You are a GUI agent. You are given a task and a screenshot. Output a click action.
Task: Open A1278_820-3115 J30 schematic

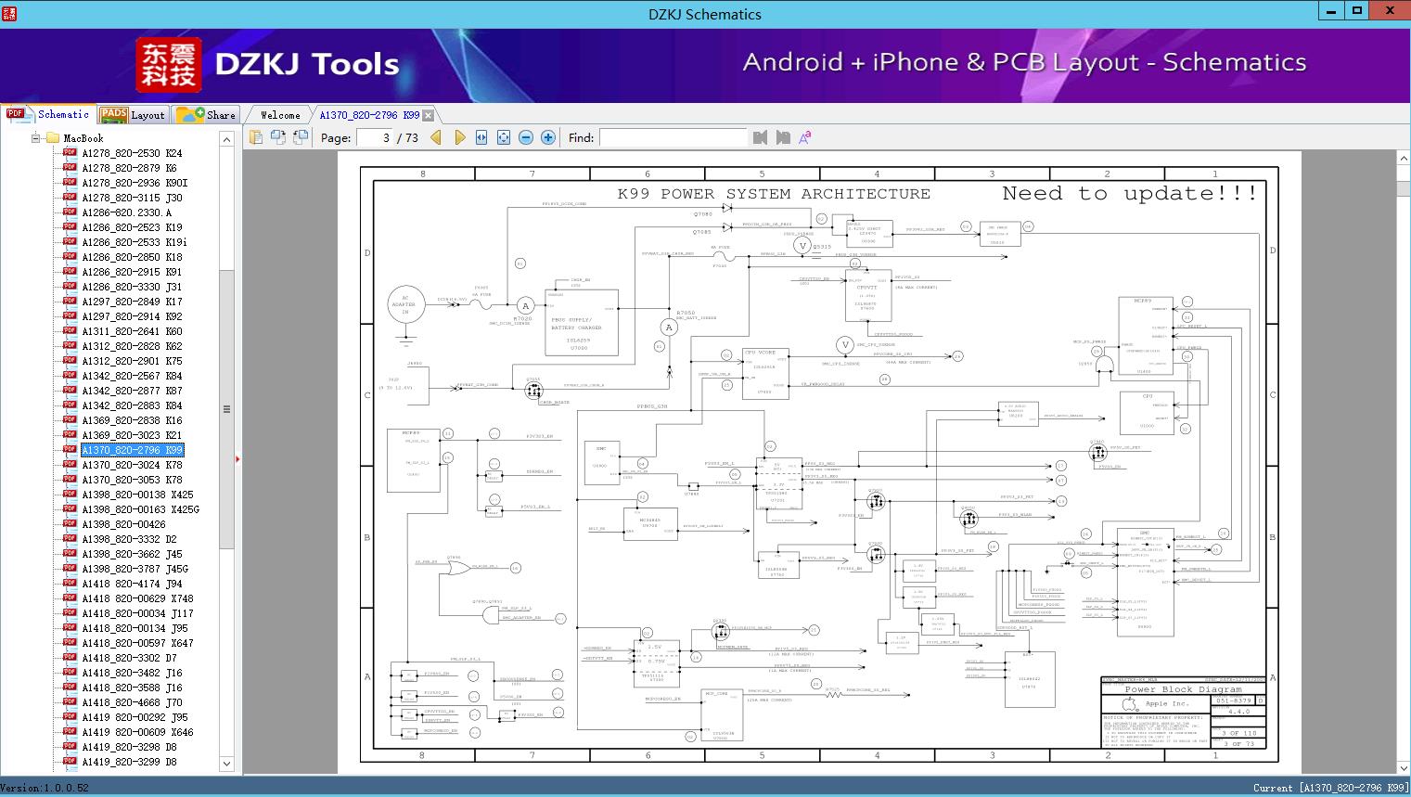click(x=132, y=198)
